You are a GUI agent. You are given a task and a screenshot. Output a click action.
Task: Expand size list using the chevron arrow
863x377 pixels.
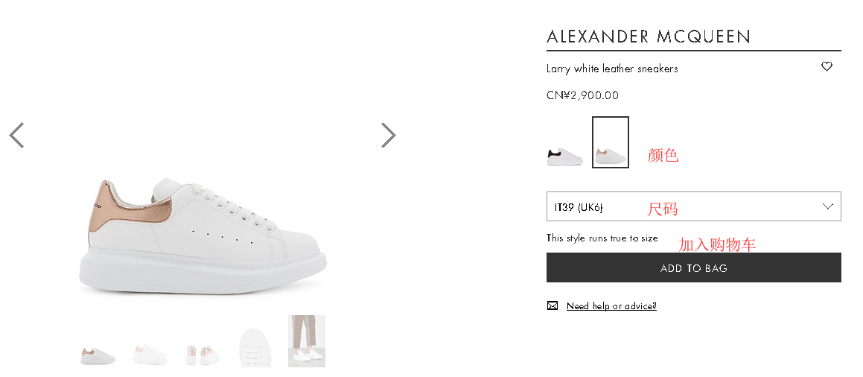[827, 206]
